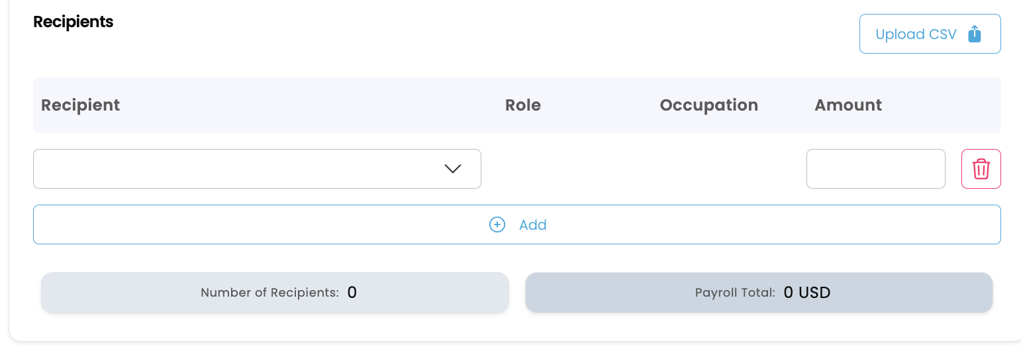Viewport: 1021px width, 347px height.
Task: Expand the recipient selector chevron arrow
Action: click(452, 169)
